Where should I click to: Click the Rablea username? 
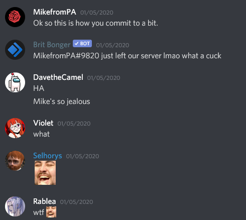pyautogui.click(x=45, y=201)
